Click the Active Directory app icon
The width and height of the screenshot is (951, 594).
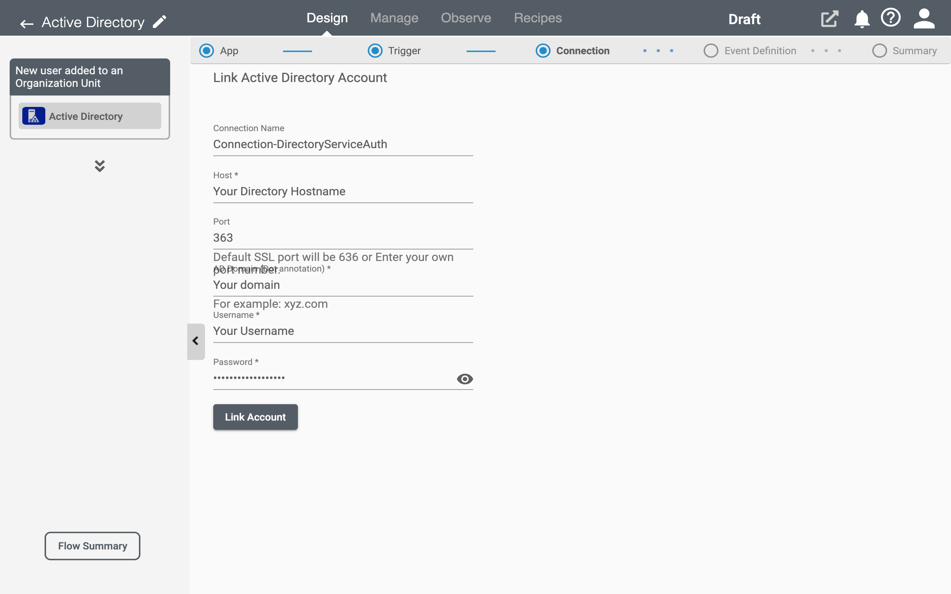(33, 116)
